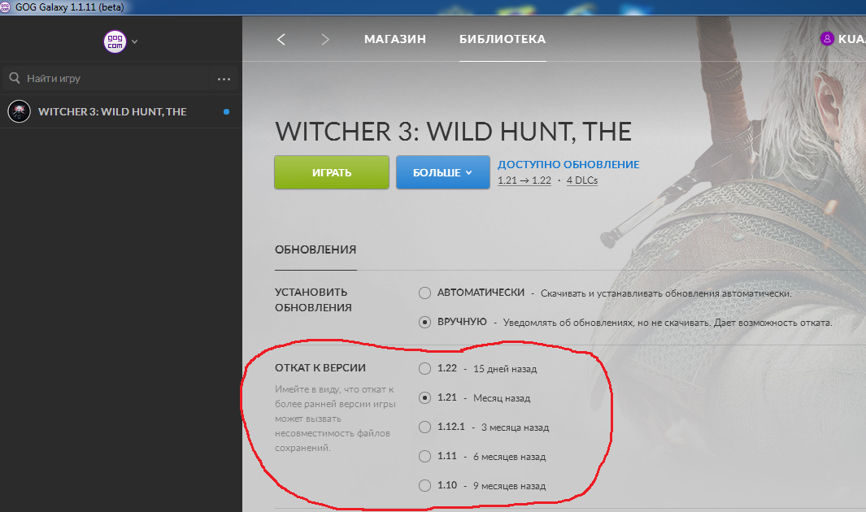866x512 pixels.
Task: Choose rollback version 1.22 radio
Action: (x=424, y=368)
